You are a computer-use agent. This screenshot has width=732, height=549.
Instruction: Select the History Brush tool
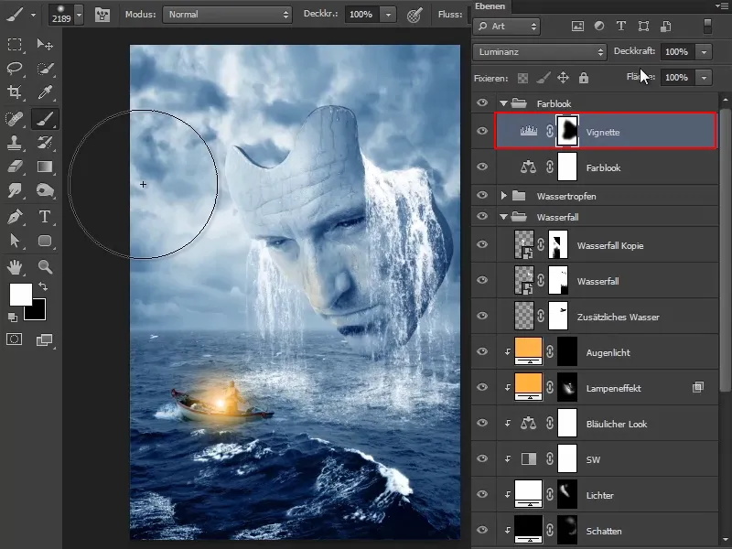(45, 143)
